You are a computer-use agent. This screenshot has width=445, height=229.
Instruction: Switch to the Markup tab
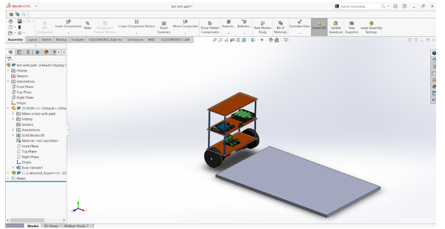(61, 40)
